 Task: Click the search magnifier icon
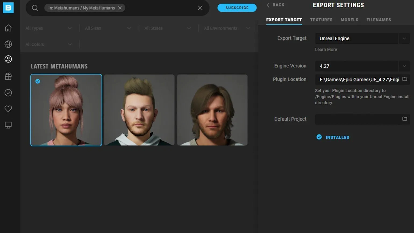[35, 8]
